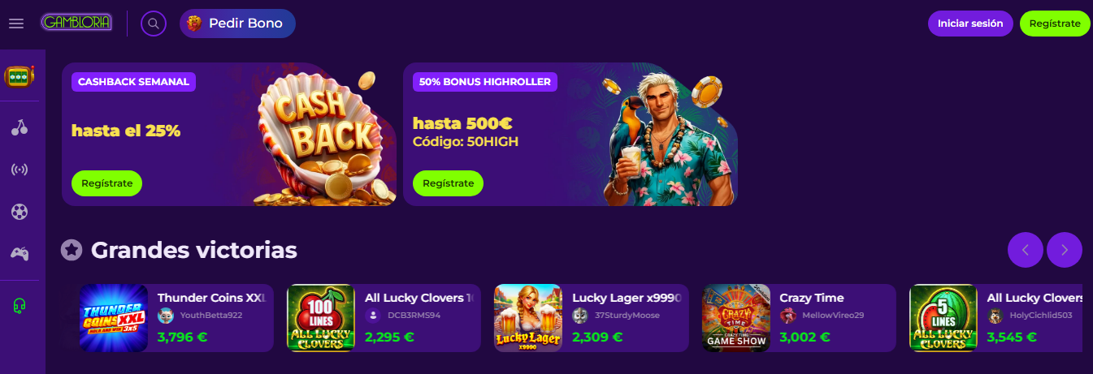Open the slot machine sidebar icon
The width and height of the screenshot is (1093, 374).
[19, 77]
